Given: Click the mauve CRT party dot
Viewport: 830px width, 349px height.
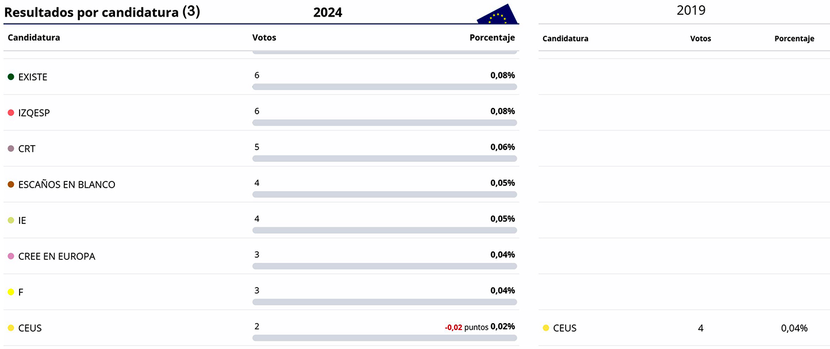Looking at the screenshot, I should click(x=11, y=149).
